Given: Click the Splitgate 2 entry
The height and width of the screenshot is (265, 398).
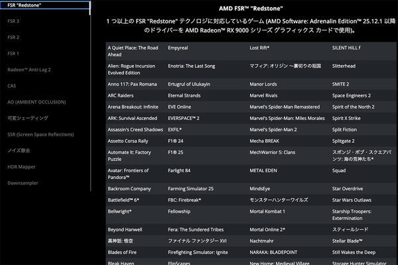Looking at the screenshot, I should tap(343, 141).
